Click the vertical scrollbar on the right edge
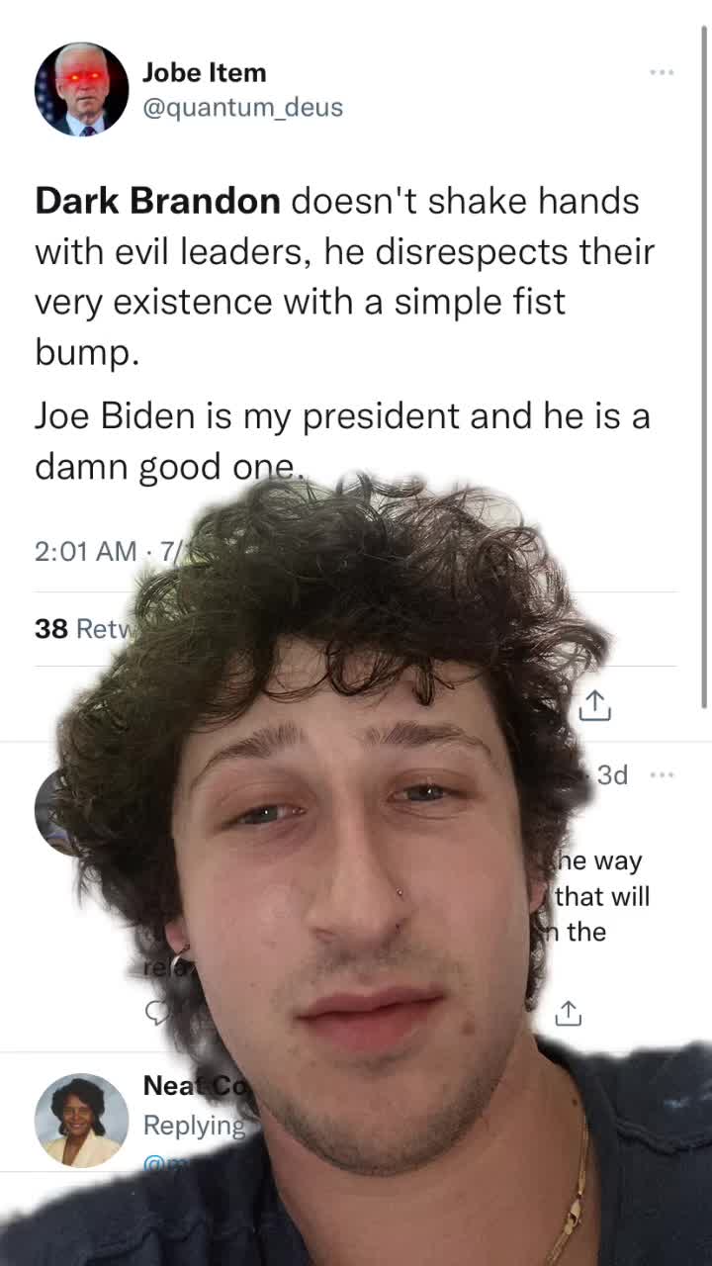 click(704, 366)
